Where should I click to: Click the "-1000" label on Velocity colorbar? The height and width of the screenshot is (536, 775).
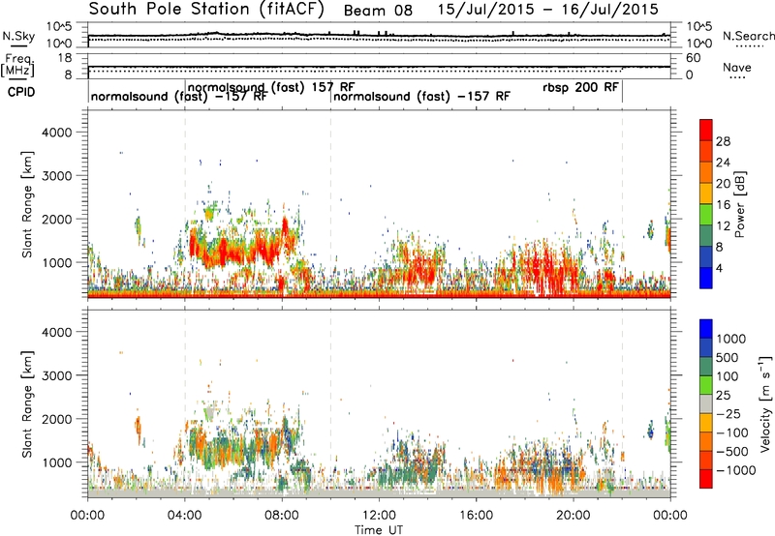tap(736, 470)
